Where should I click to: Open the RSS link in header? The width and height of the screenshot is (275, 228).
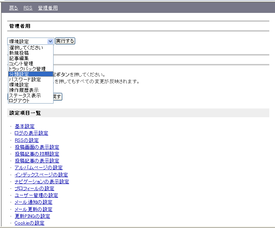28,8
